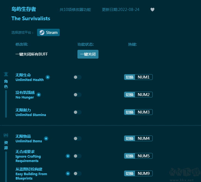Click the NUM1 hotkey field
201x182 pixels.
pyautogui.click(x=143, y=77)
